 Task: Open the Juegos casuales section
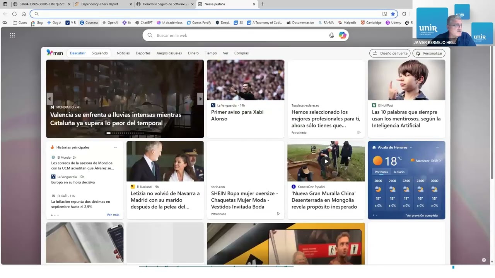click(169, 53)
